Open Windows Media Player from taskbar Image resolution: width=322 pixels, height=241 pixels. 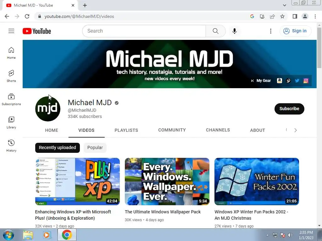[47, 235]
